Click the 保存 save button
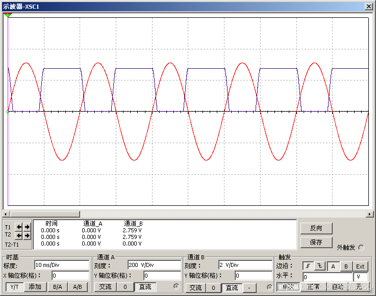The height and width of the screenshot is (296, 376). (x=316, y=243)
